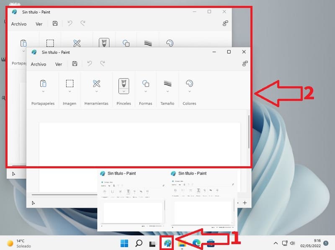This screenshot has width=335, height=250.
Task: Click Herramientas tools icon in front window
Action: tap(97, 83)
